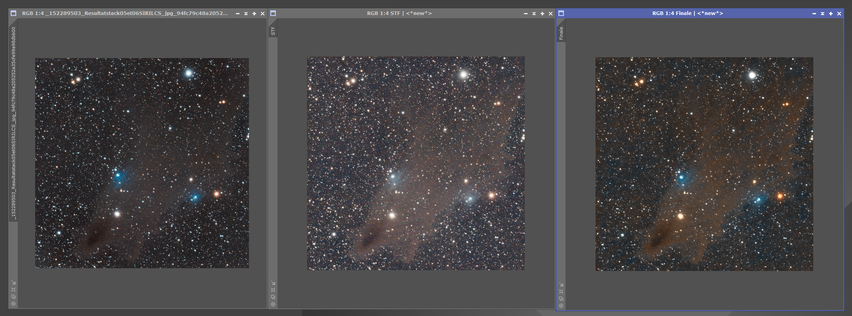
Task: Click the diagonal arrow icon in the STF window
Action: (273, 283)
